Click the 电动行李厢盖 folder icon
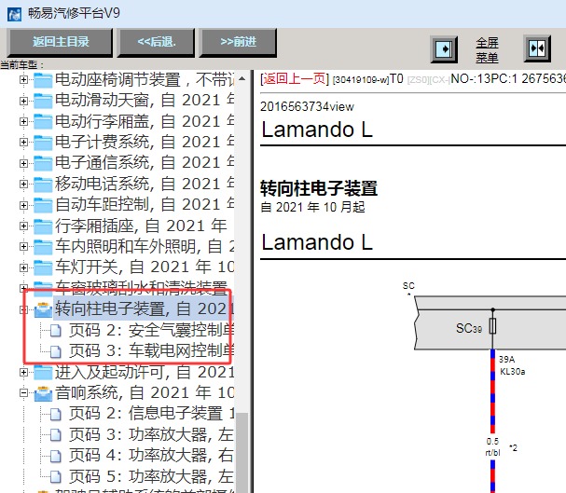This screenshot has width=566, height=493. [x=43, y=122]
